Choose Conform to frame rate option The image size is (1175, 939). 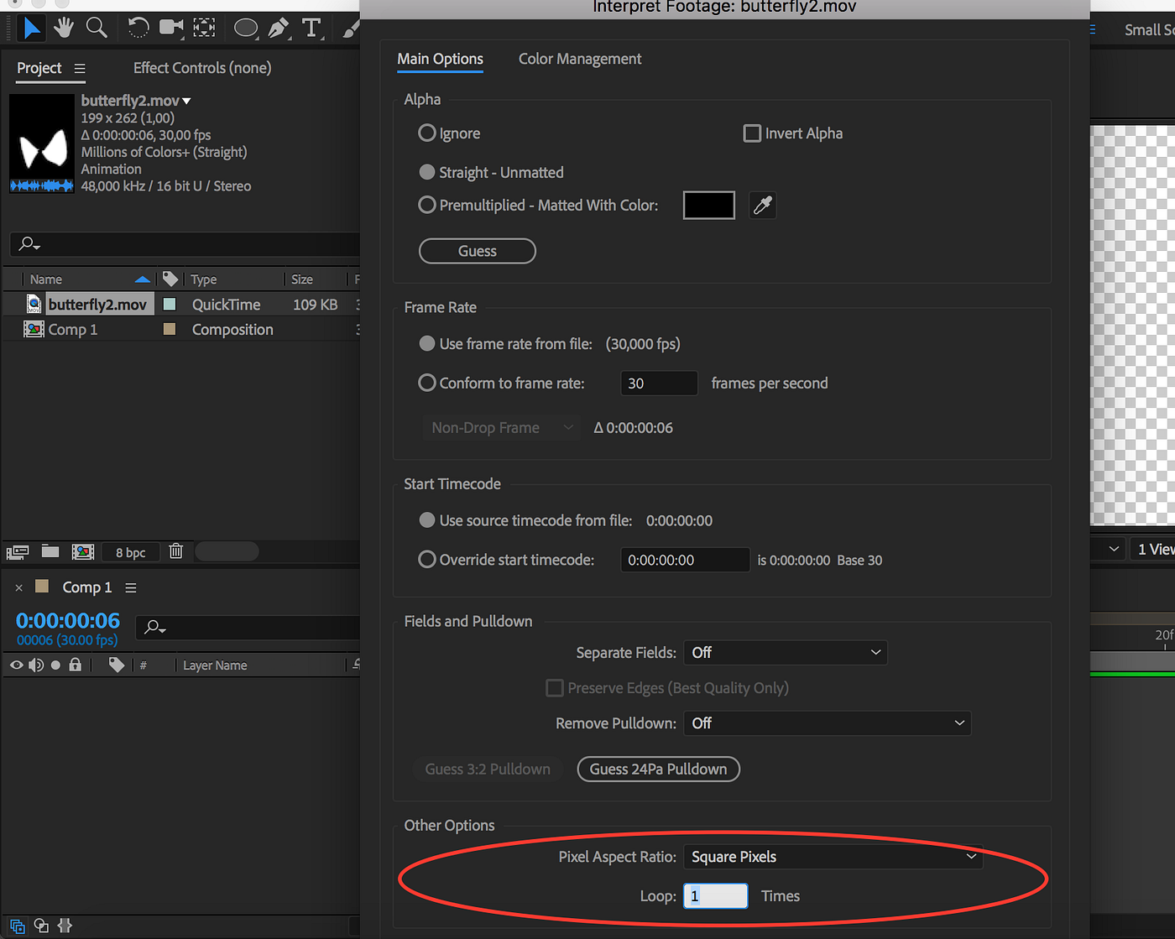point(426,383)
